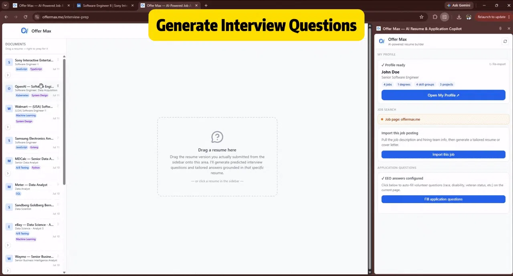The width and height of the screenshot is (513, 276).
Task: Click the question bubble icon in drop zone
Action: click(x=217, y=137)
